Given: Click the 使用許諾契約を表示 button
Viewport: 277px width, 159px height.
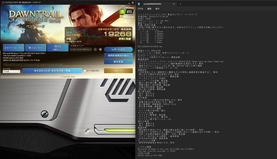Looking at the screenshot, I should pos(118,55).
